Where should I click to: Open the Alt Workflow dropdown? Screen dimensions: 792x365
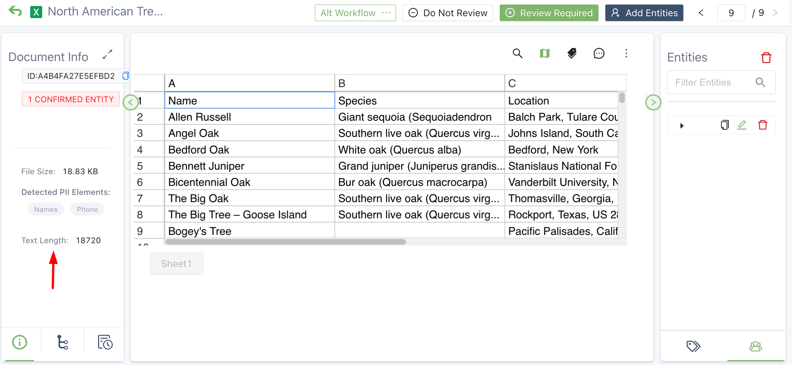coord(355,13)
